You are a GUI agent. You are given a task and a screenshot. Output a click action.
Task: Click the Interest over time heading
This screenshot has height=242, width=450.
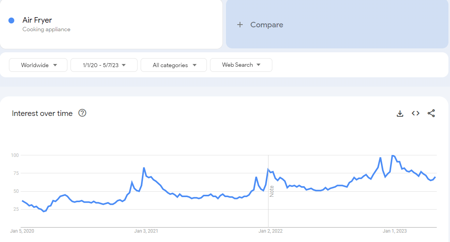coord(42,114)
